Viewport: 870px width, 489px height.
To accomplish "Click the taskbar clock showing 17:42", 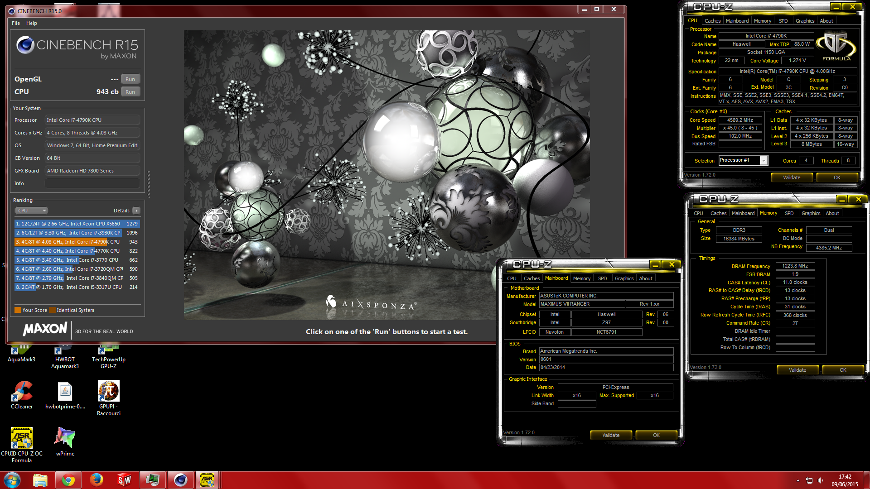I will click(845, 480).
